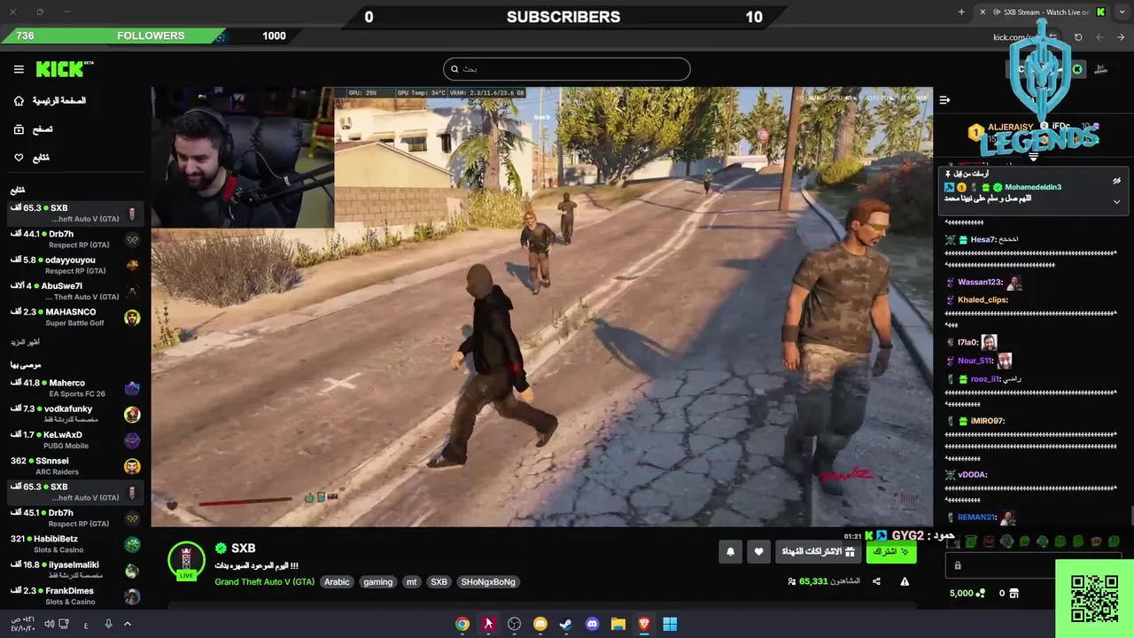Open AbuSwe7l channel in sidebar
The height and width of the screenshot is (638, 1134).
click(x=75, y=291)
